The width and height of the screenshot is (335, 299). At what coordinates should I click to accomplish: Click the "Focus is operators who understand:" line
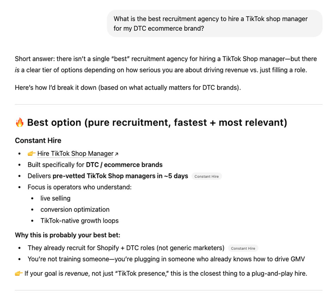tap(79, 187)
